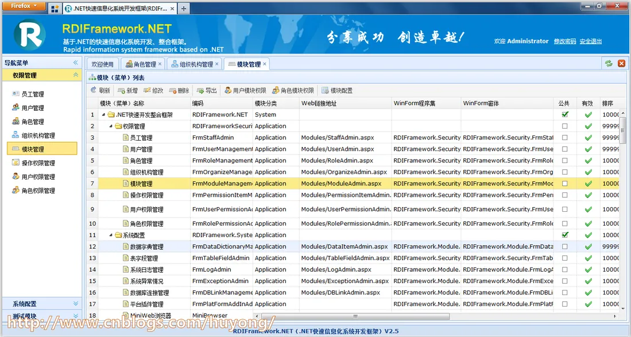Collapse the 权限管理 tree node
The width and height of the screenshot is (631, 337).
click(x=111, y=126)
